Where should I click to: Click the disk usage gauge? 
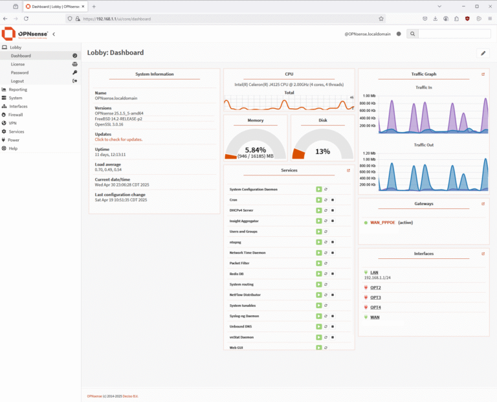323,144
